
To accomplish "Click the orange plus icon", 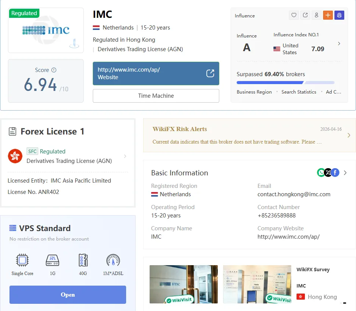I will 328,15.
